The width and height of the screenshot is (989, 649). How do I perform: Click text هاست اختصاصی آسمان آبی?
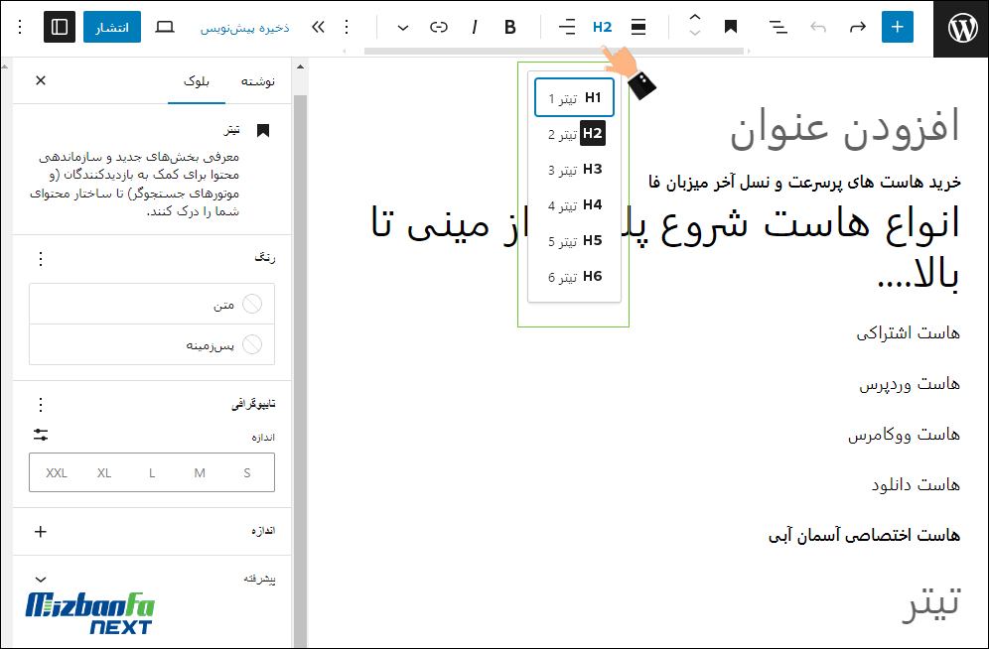pyautogui.click(x=864, y=536)
